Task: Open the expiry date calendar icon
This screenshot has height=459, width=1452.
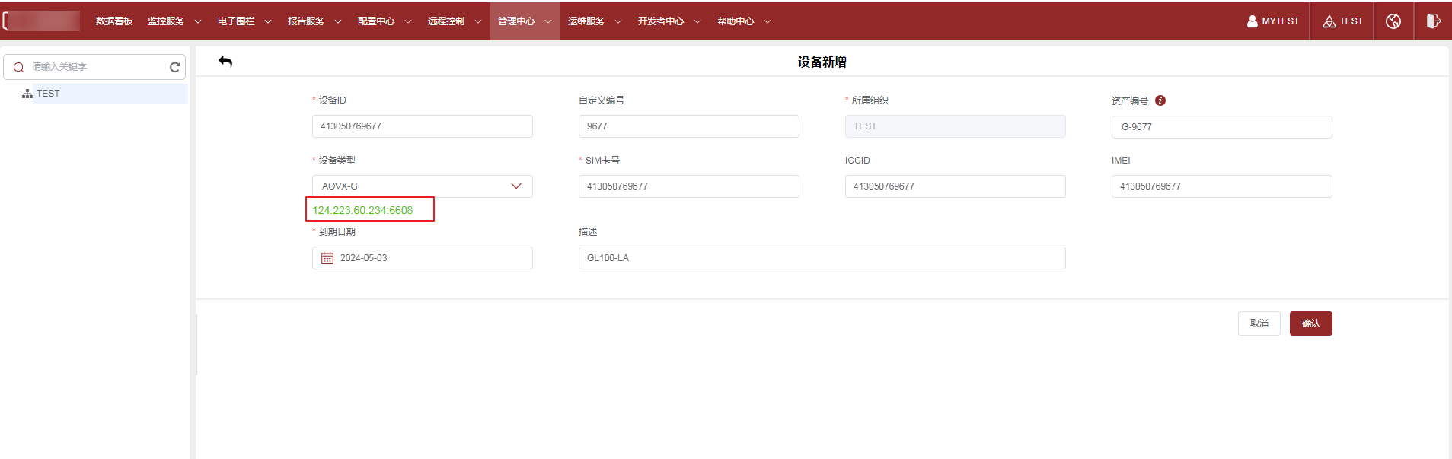Action: (x=327, y=258)
